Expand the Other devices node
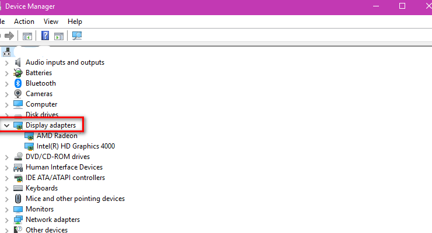The height and width of the screenshot is (233, 432). pyautogui.click(x=6, y=230)
